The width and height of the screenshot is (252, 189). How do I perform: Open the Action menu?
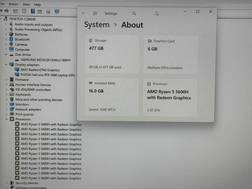pyautogui.click(x=14, y=4)
